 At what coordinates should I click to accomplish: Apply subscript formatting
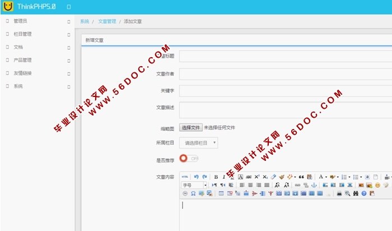coord(265,177)
